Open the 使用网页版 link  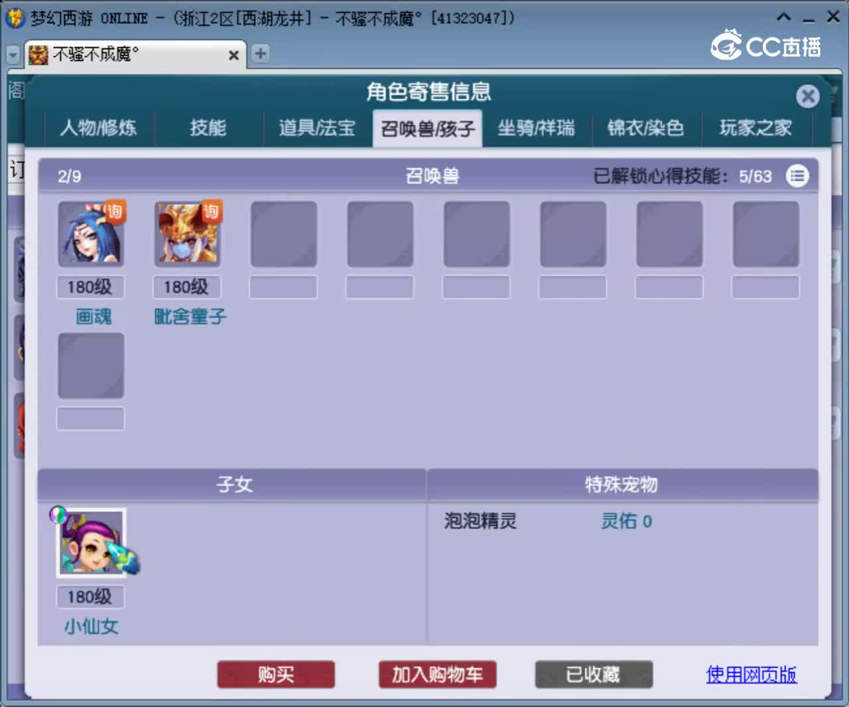click(751, 675)
